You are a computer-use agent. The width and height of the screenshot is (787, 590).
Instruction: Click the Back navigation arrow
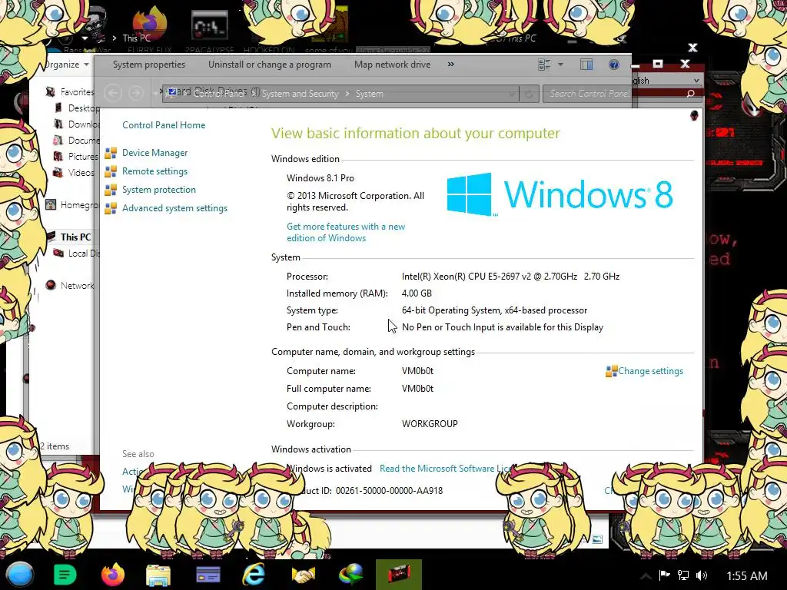(114, 93)
